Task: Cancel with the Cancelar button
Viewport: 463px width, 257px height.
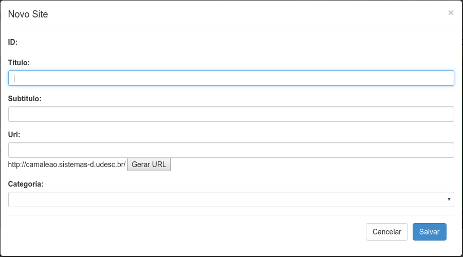Action: click(x=386, y=232)
